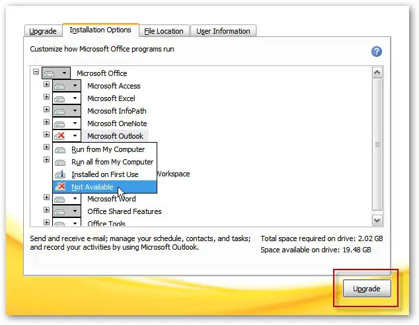Select Installed on First Use

(x=104, y=174)
